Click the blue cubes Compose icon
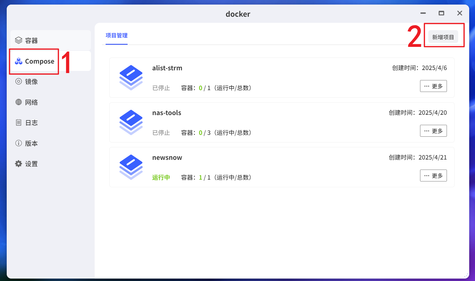Viewport: 475px width, 281px height. pos(19,61)
